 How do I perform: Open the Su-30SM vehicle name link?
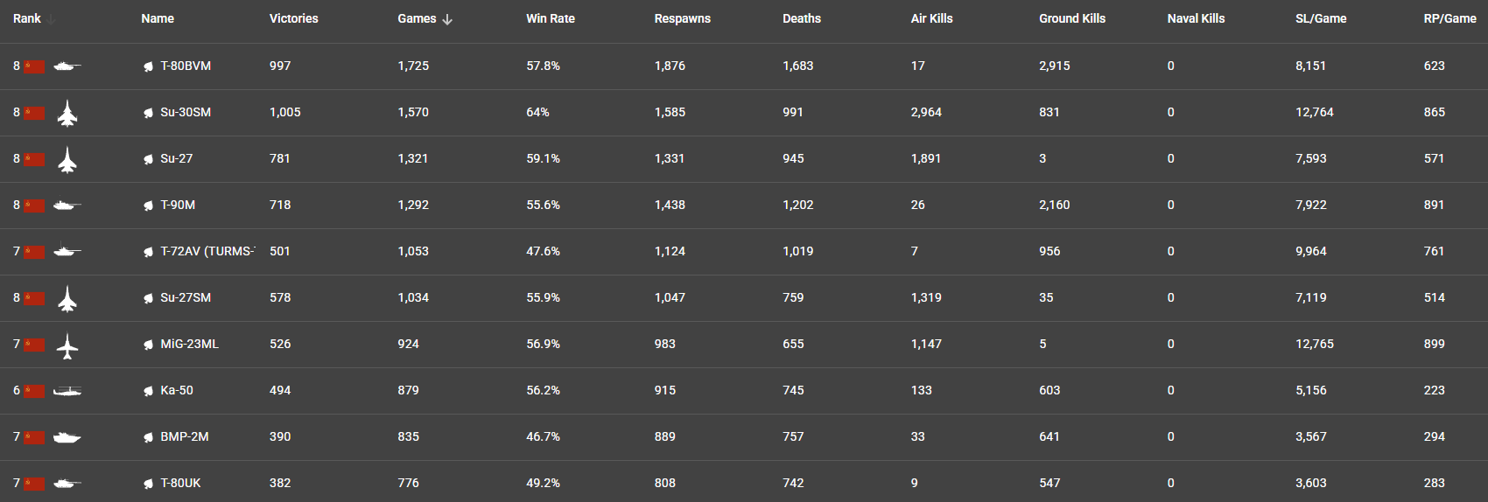[186, 112]
